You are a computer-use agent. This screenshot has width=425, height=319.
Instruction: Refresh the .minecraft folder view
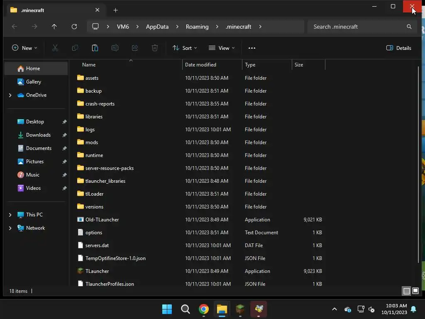tap(74, 27)
